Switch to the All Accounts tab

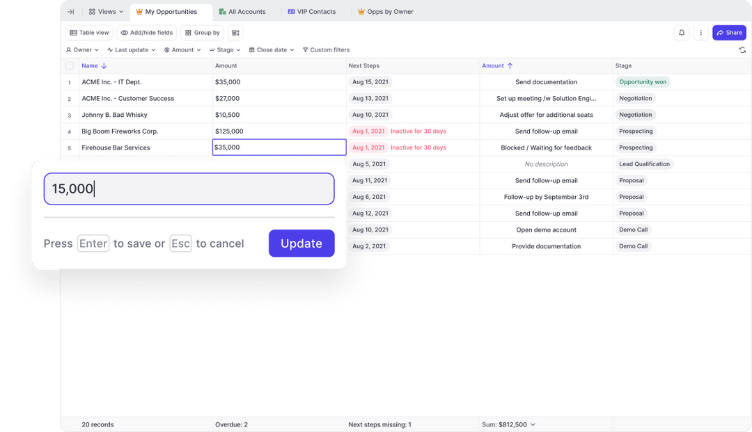point(242,11)
